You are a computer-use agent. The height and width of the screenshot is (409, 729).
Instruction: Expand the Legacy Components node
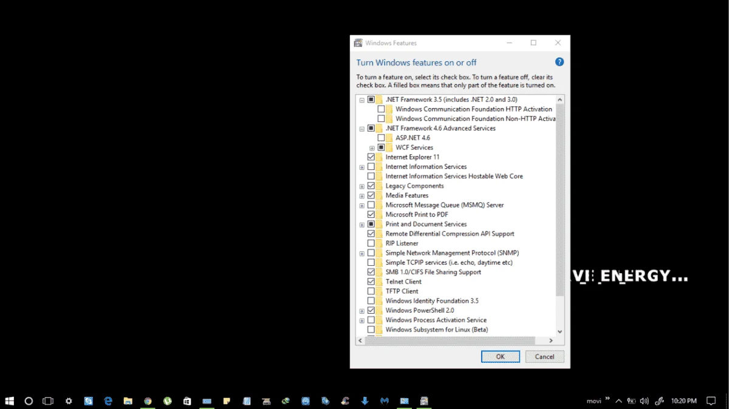[x=362, y=186]
